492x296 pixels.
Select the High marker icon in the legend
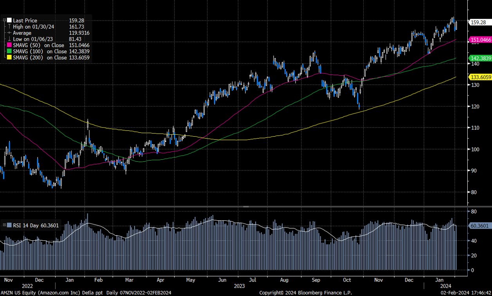9,27
